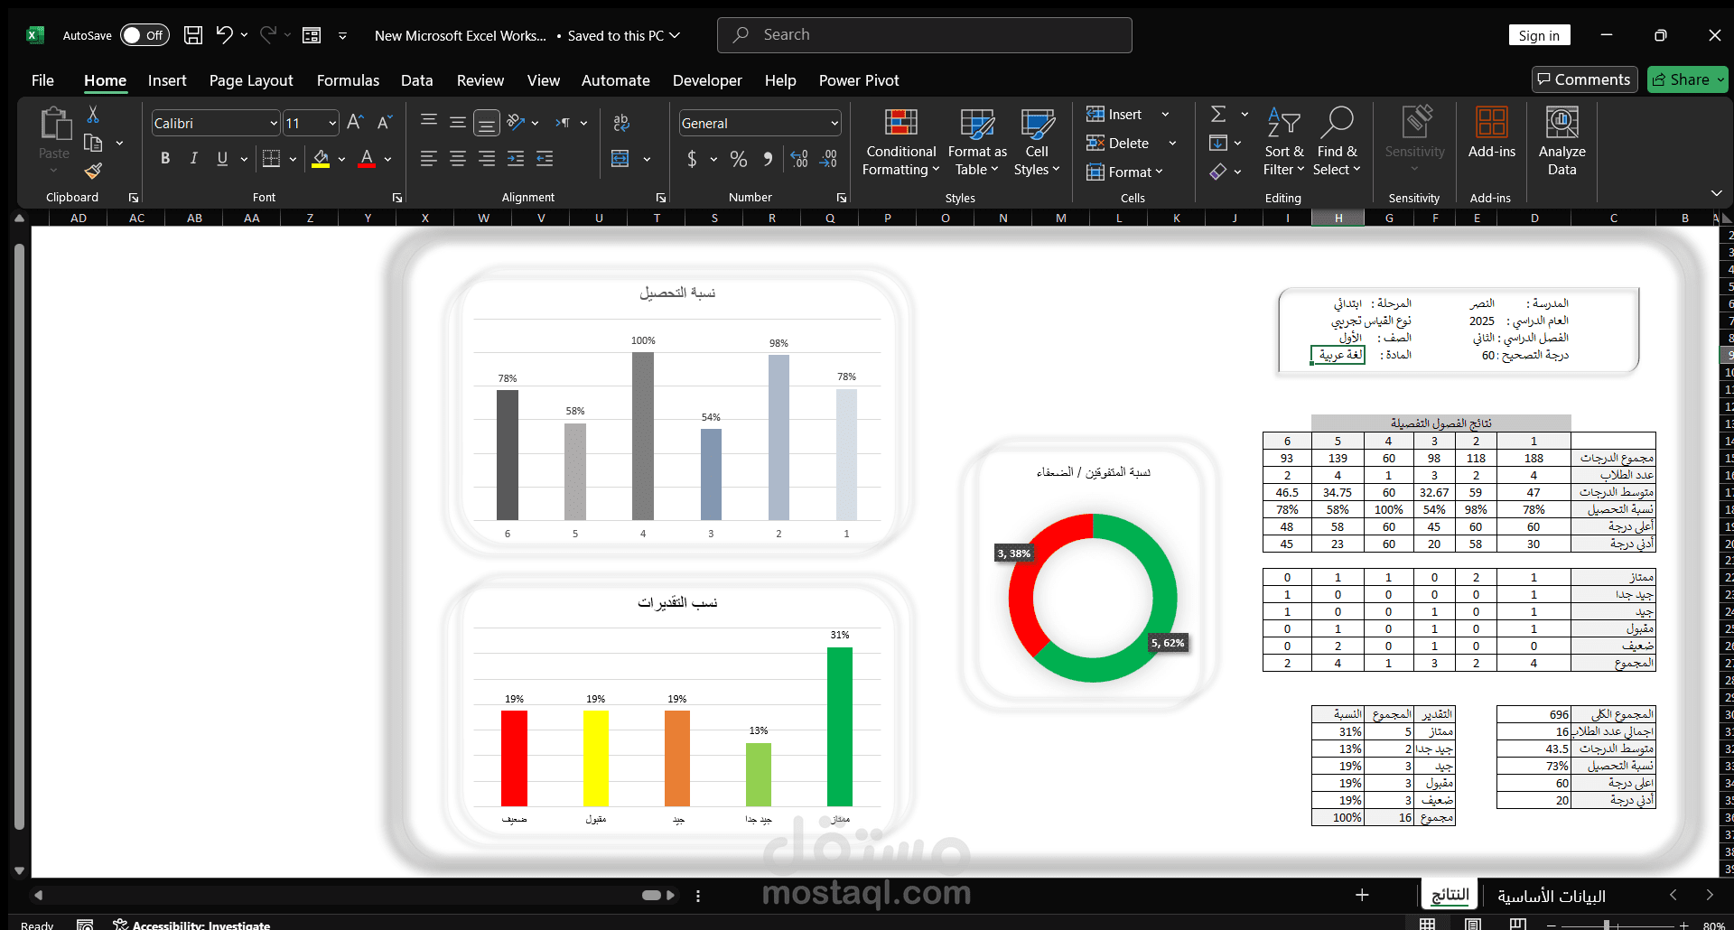Click the Wrap Text icon
Viewport: 1734px width, 930px height.
click(621, 123)
